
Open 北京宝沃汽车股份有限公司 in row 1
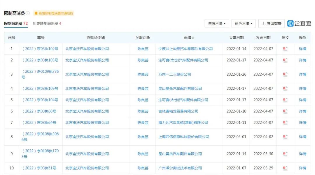coord(87,49)
